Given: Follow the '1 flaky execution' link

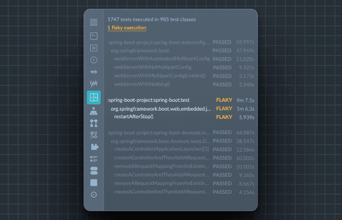Looking at the screenshot, I should click(x=127, y=28).
